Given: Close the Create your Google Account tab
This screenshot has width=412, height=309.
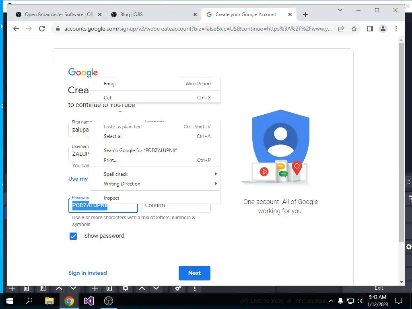Looking at the screenshot, I should (x=290, y=15).
